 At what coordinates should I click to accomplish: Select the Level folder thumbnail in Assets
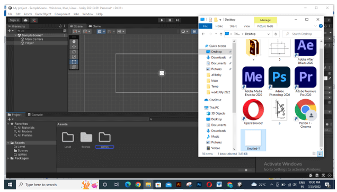pos(68,137)
